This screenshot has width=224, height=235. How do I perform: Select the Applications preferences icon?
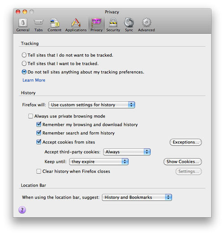pos(76,22)
